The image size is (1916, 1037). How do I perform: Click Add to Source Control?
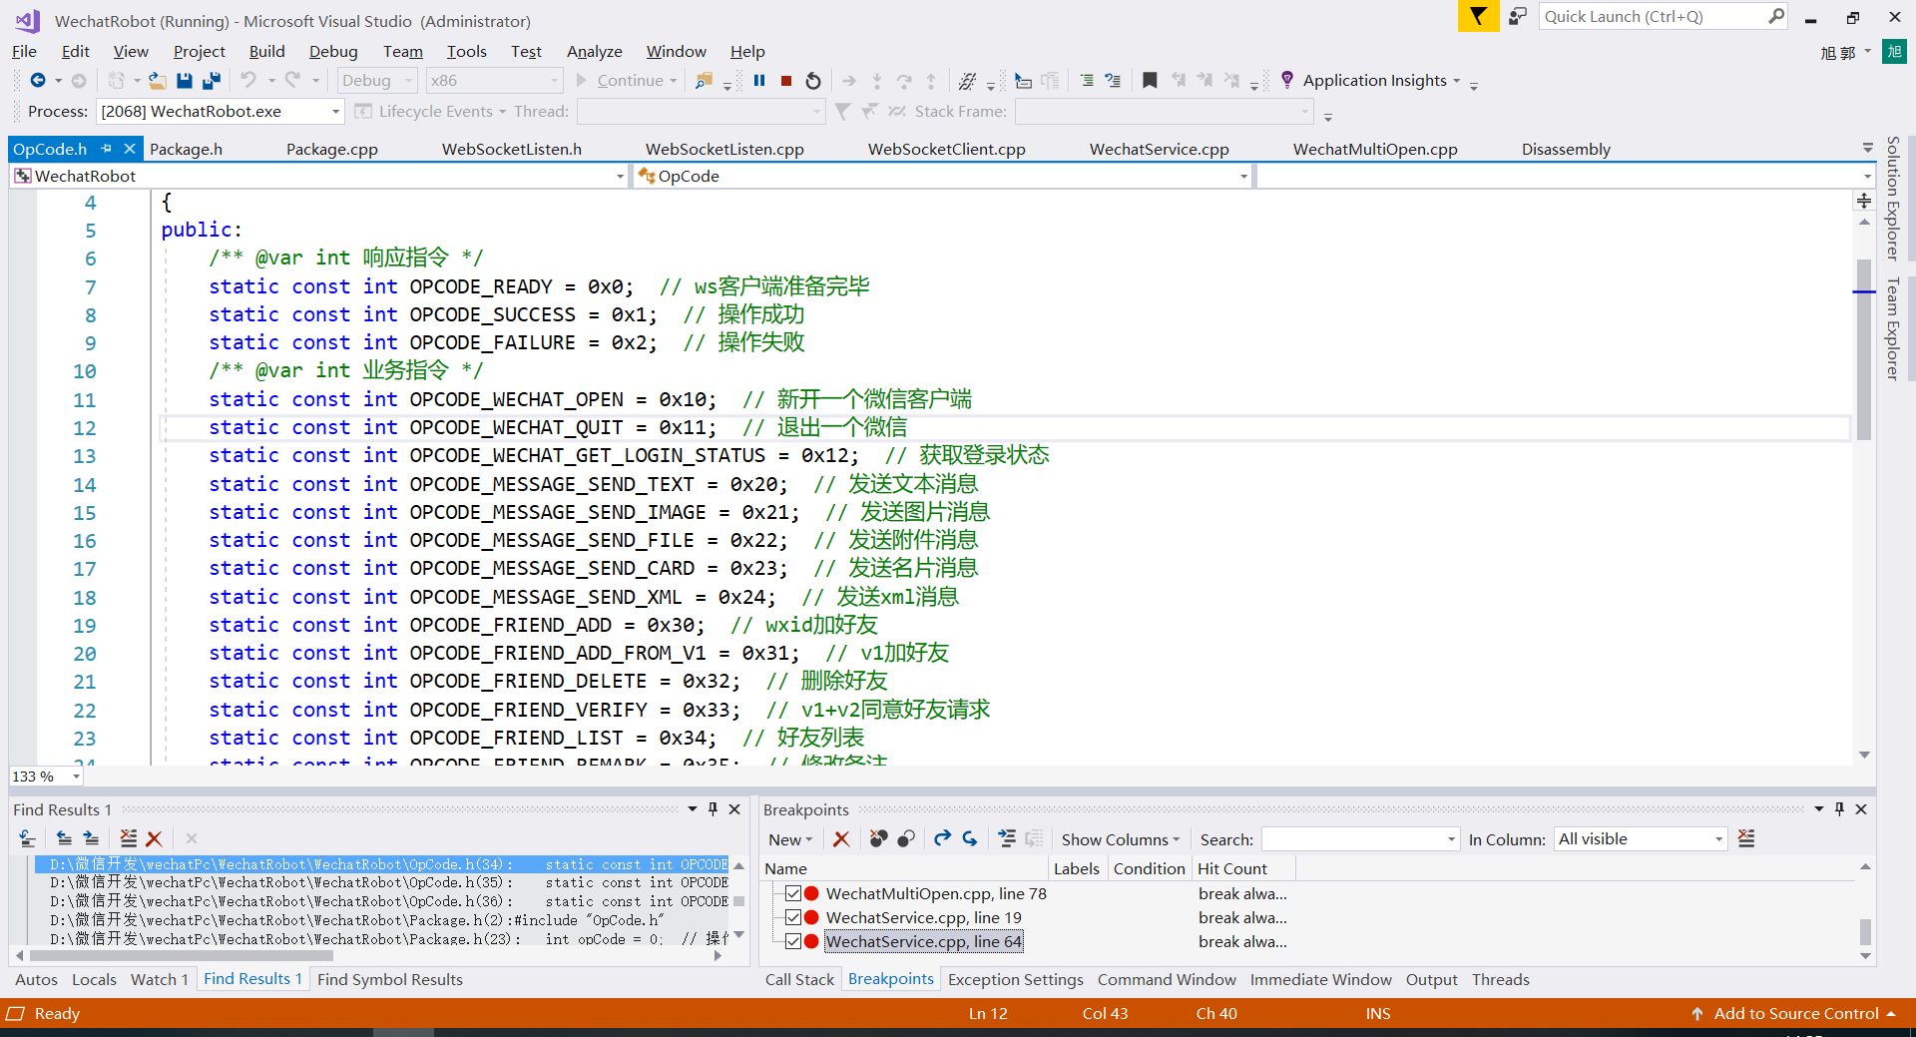(x=1795, y=1014)
